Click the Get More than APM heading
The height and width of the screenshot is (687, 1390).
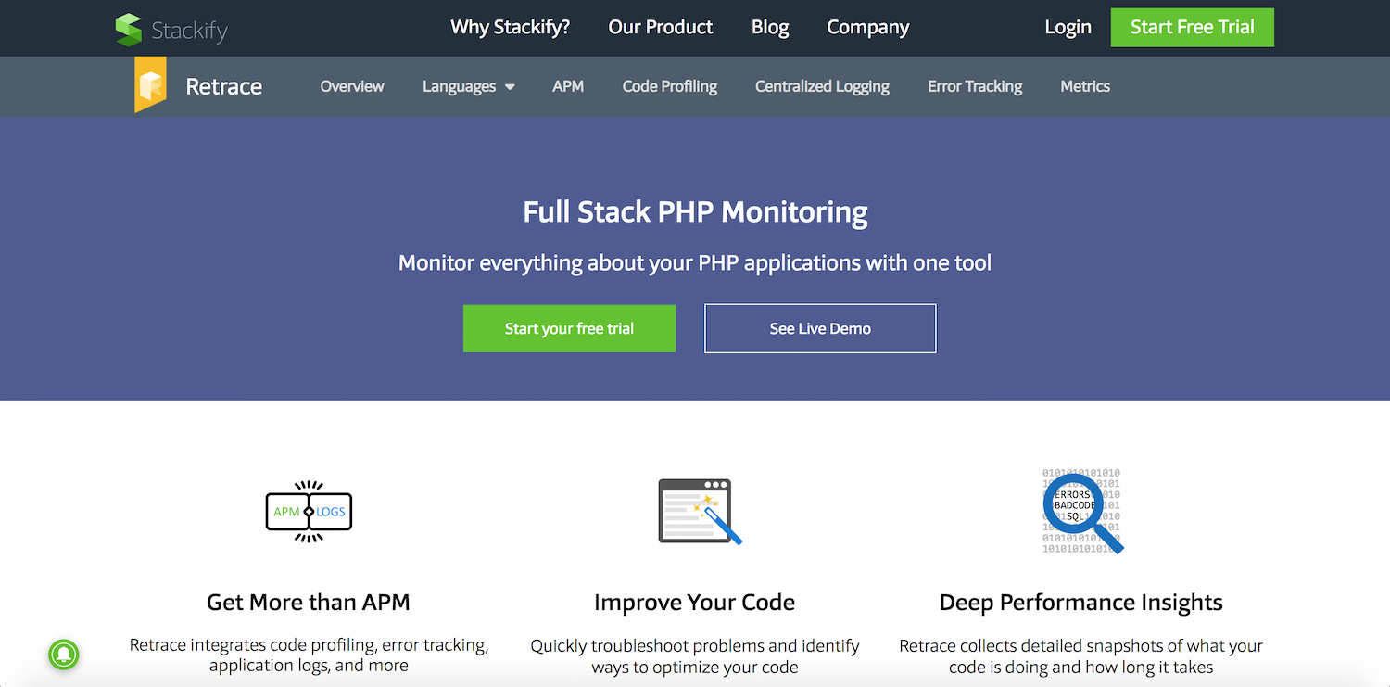click(309, 602)
